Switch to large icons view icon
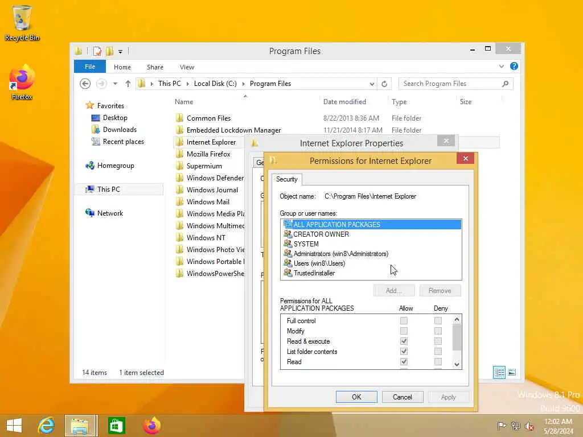This screenshot has height=437, width=583. pyautogui.click(x=512, y=372)
